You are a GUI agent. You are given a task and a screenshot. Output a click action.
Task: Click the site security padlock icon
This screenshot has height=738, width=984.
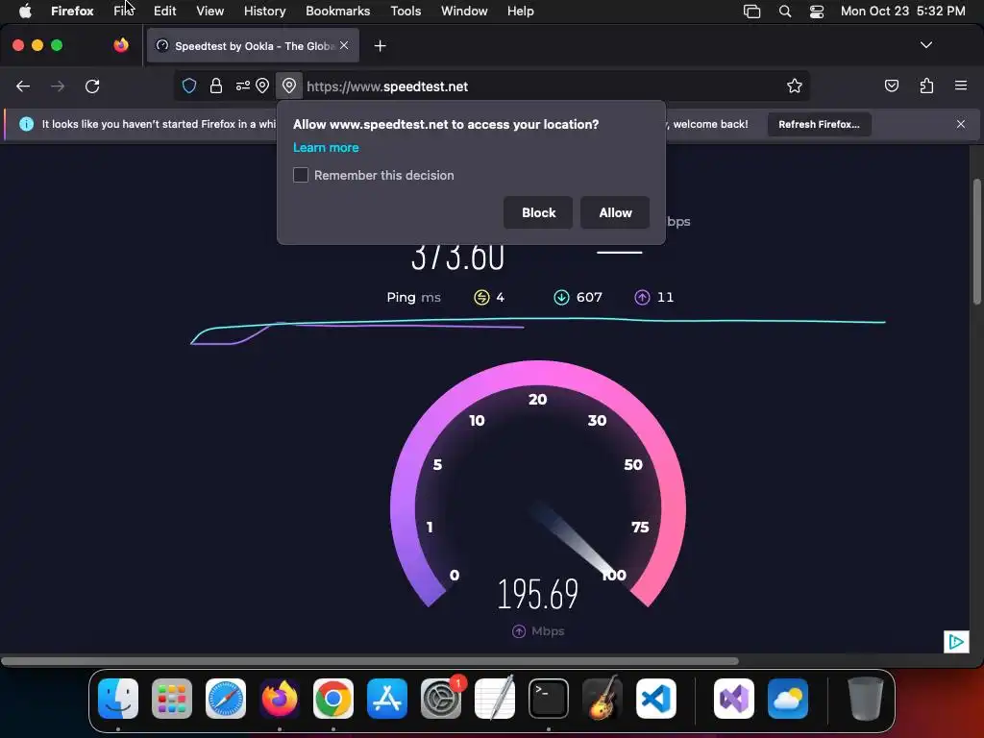[x=216, y=86]
